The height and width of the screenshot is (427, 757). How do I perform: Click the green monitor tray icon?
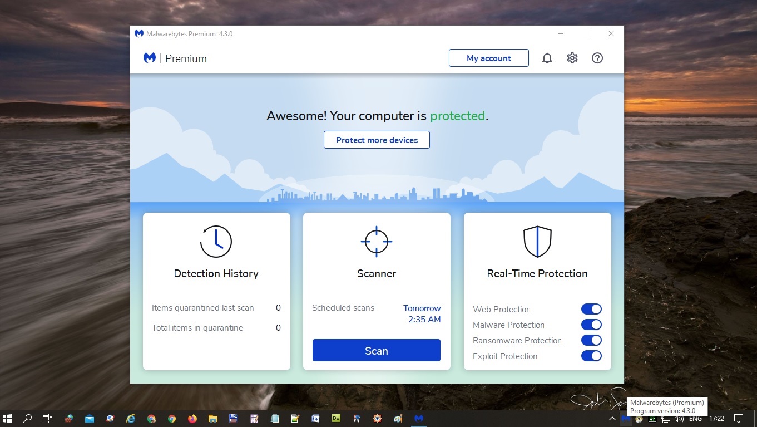(652, 419)
